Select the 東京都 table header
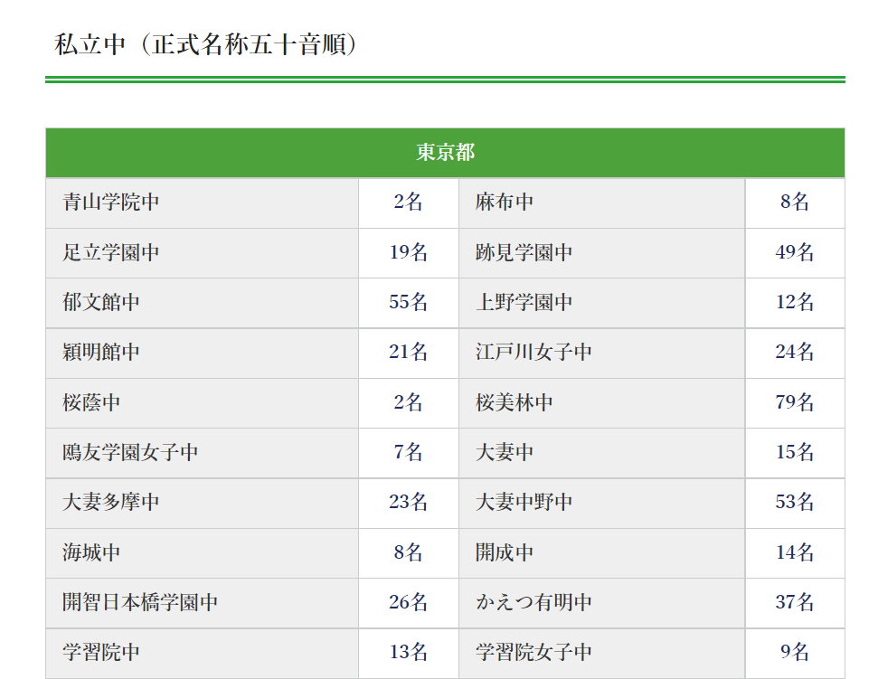 [x=445, y=153]
